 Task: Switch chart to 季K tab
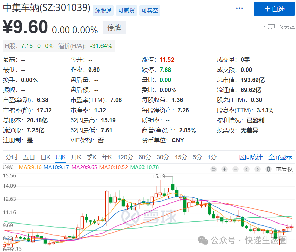[92, 157]
